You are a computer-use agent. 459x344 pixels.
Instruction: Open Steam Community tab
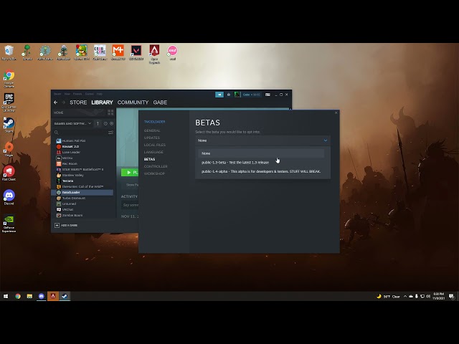pyautogui.click(x=133, y=102)
